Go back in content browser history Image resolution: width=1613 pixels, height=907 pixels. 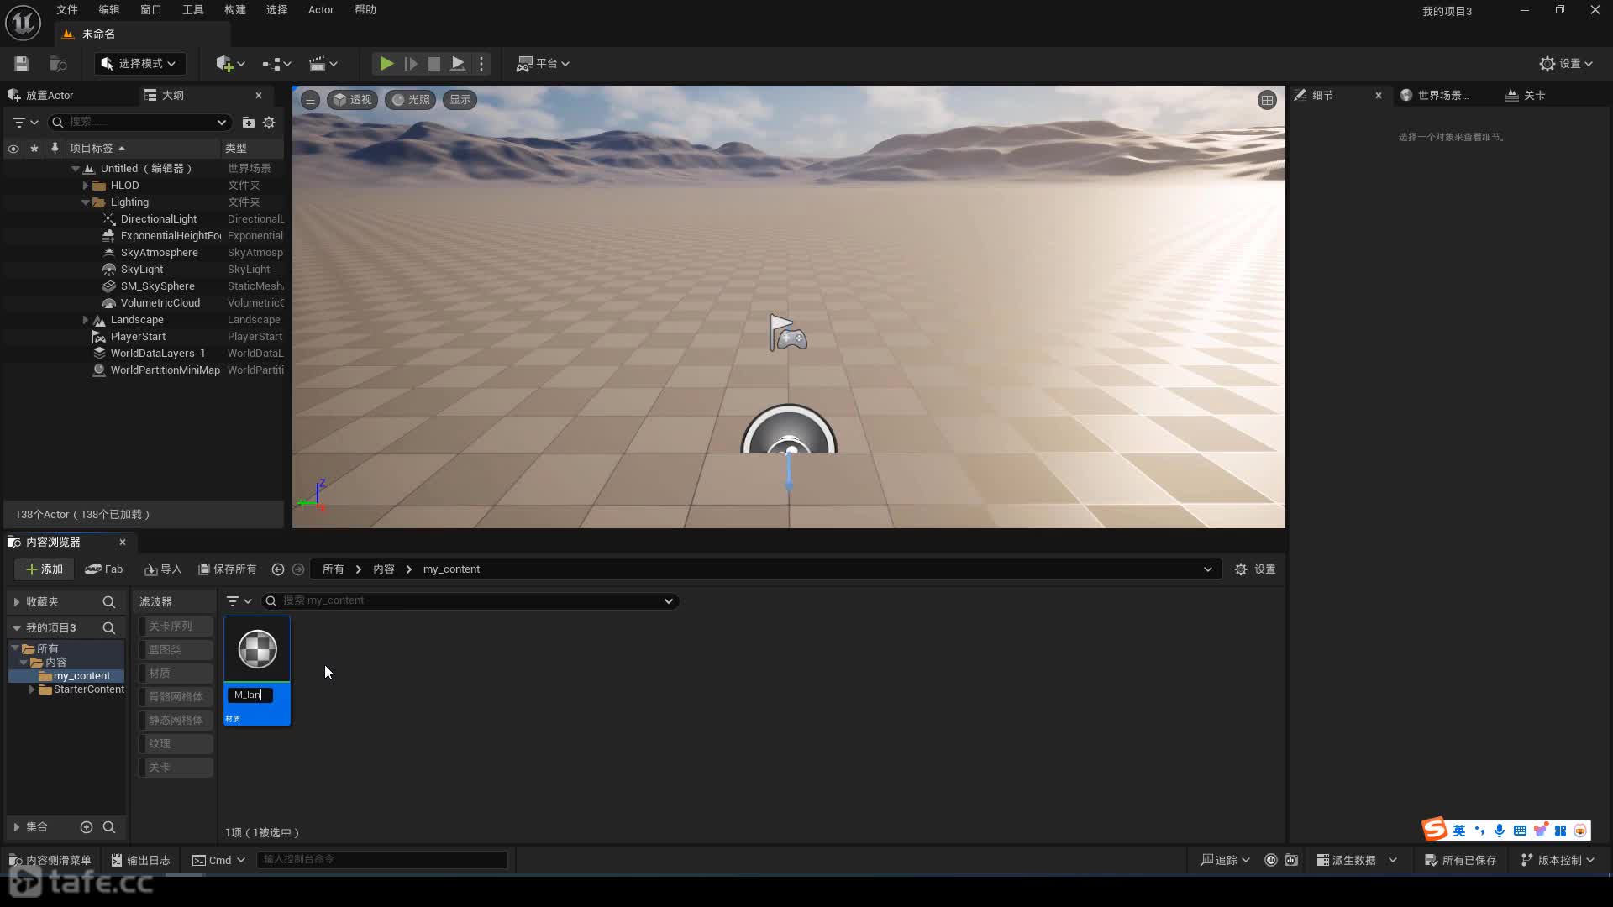(278, 569)
